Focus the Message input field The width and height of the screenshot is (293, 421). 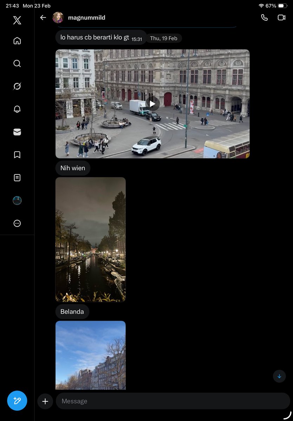pos(173,401)
